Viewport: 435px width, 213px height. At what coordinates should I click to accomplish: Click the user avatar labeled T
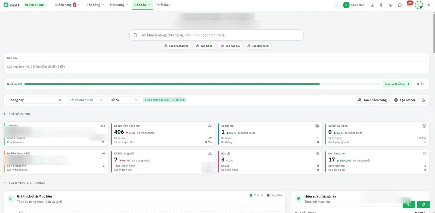(419, 5)
